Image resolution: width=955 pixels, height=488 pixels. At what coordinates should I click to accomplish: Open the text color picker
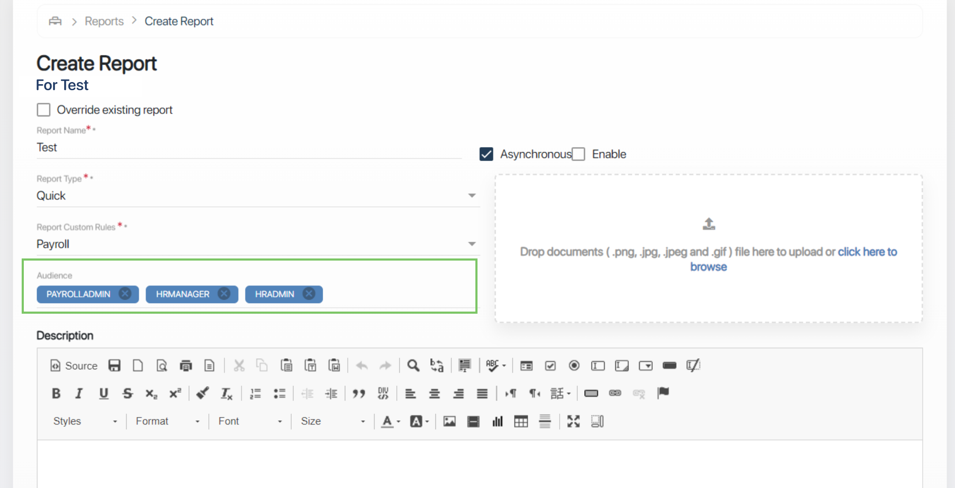(x=390, y=421)
